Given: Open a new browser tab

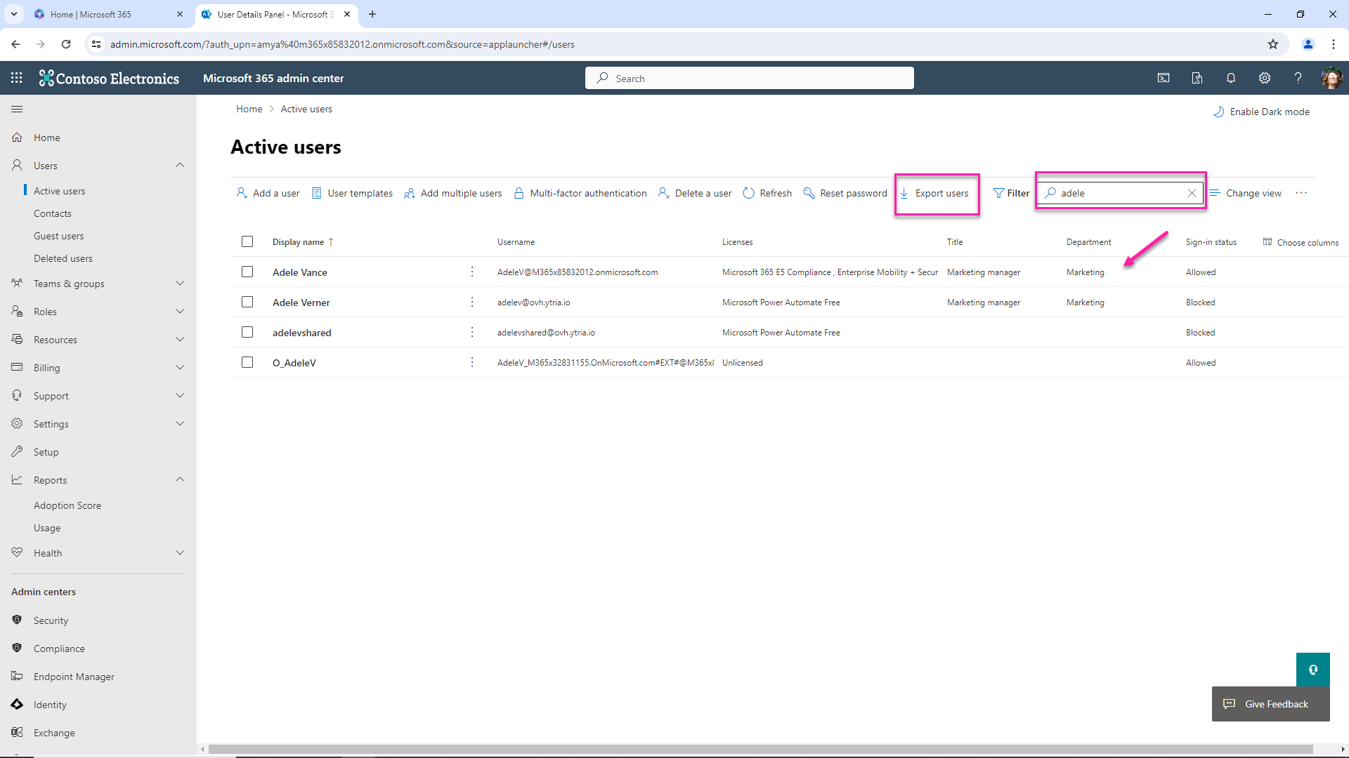Looking at the screenshot, I should (x=372, y=14).
